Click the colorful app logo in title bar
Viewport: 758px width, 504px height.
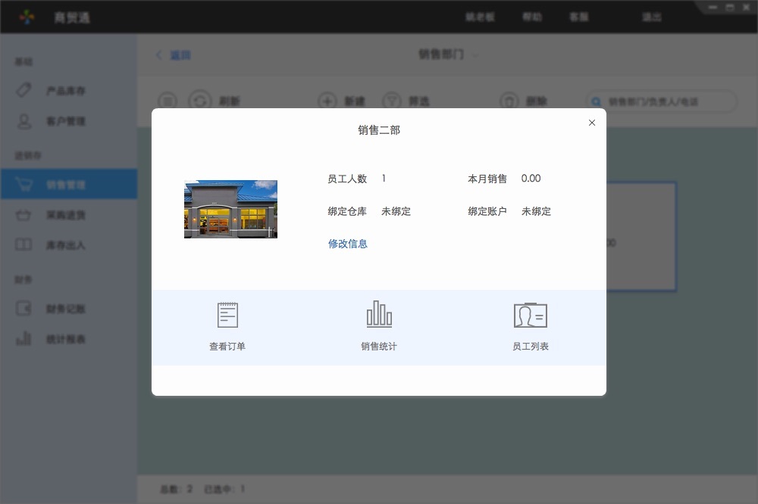(27, 17)
